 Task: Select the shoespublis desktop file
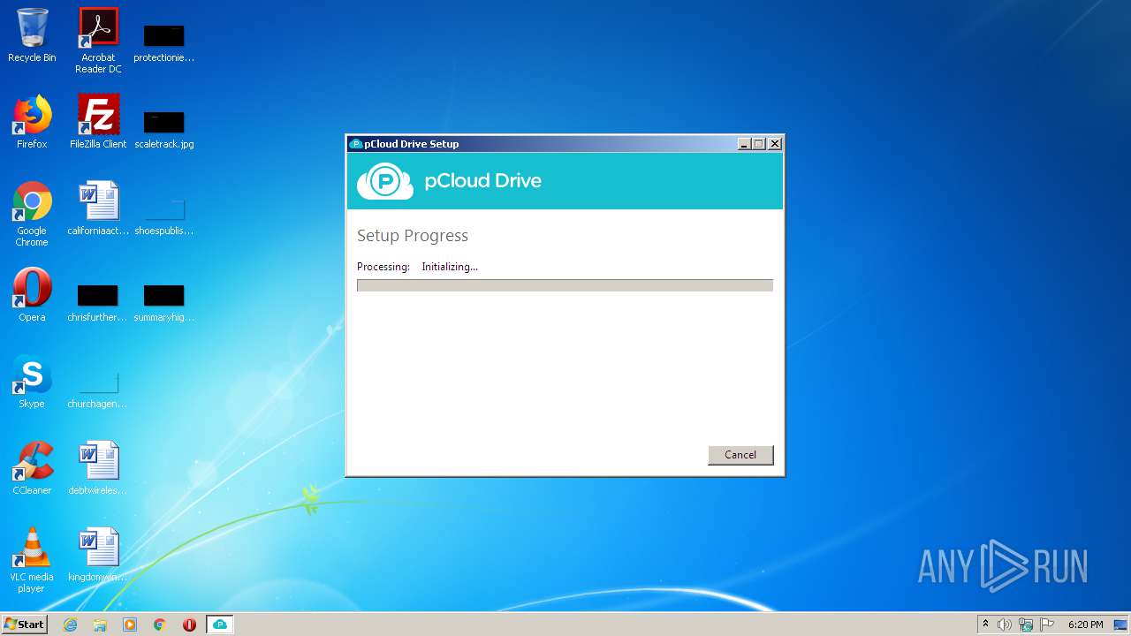[164, 216]
